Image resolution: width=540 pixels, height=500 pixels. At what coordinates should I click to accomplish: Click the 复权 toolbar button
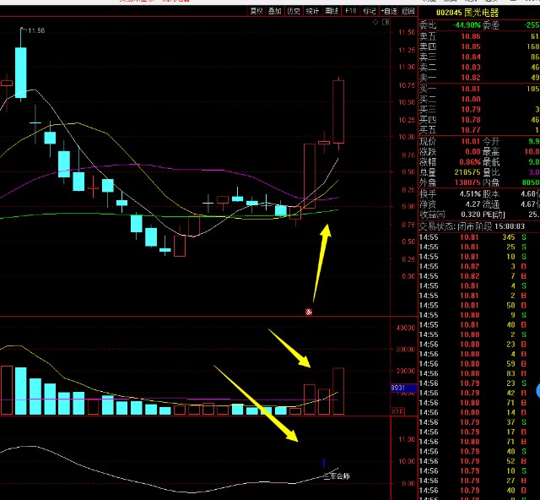click(256, 11)
